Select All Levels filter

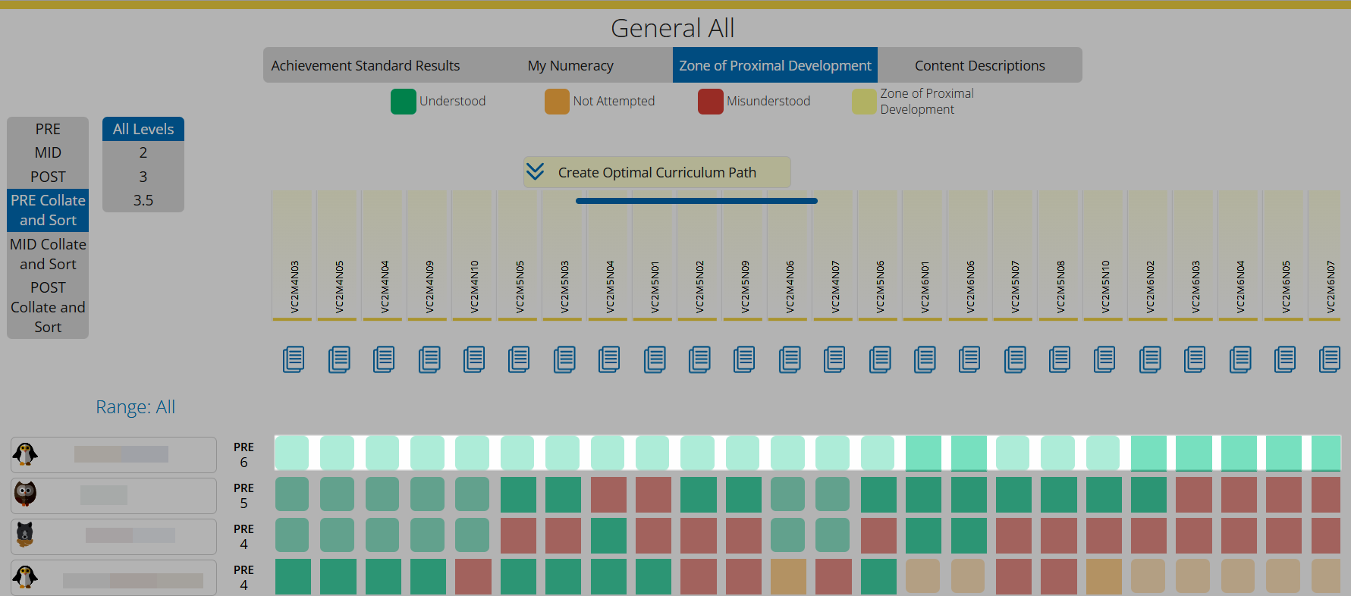(143, 129)
